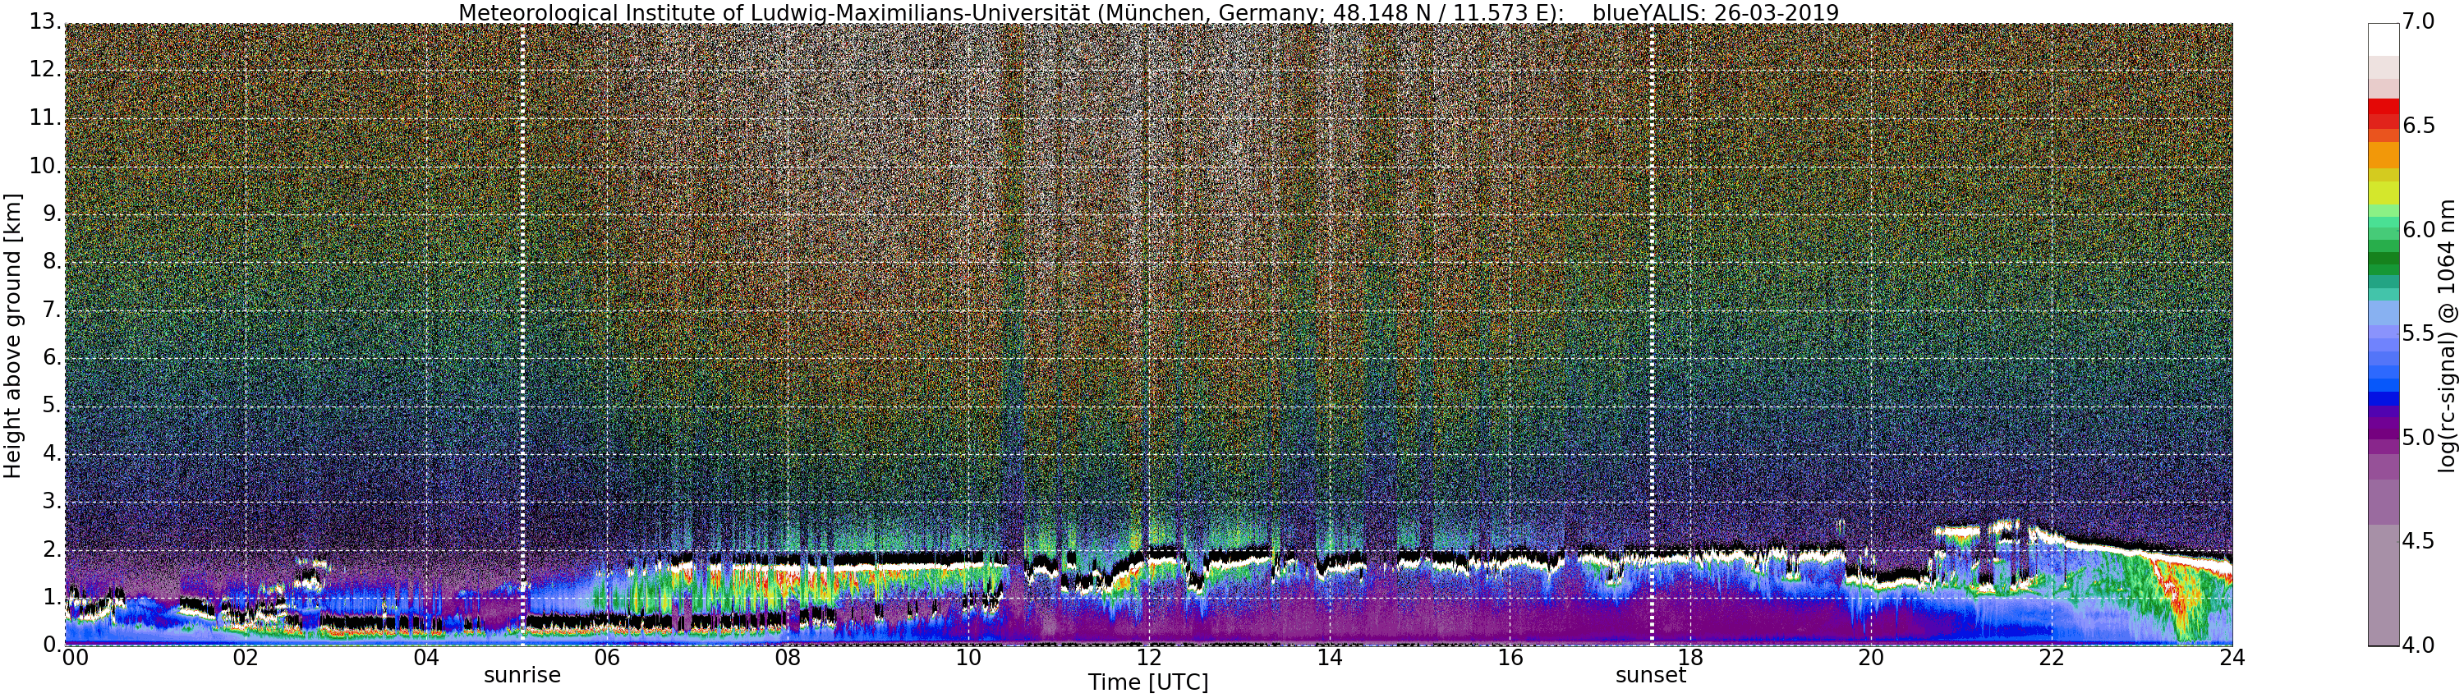The height and width of the screenshot is (698, 2464).
Task: Click the x-axis tick label '08'
Action: tap(787, 658)
